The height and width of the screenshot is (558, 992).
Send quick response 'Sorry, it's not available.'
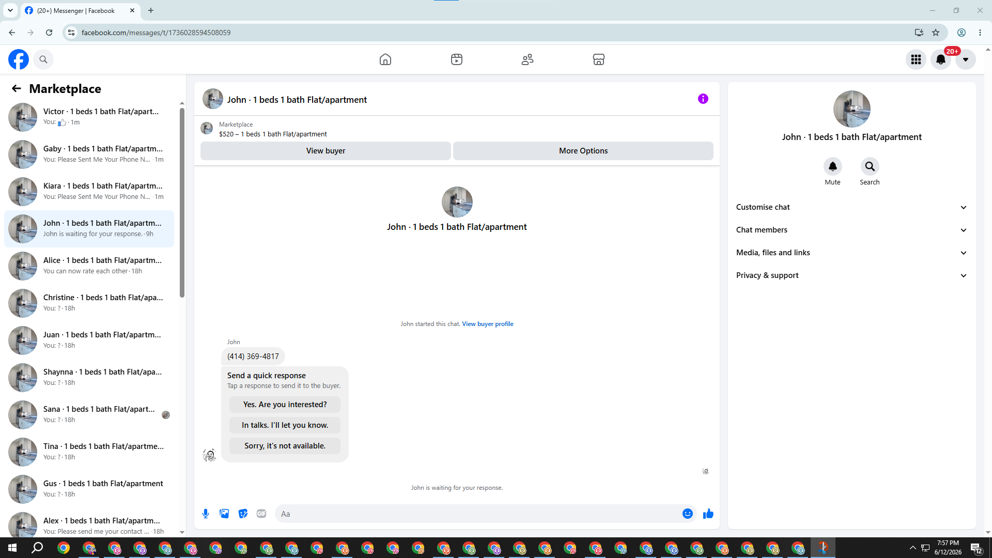[x=285, y=446]
